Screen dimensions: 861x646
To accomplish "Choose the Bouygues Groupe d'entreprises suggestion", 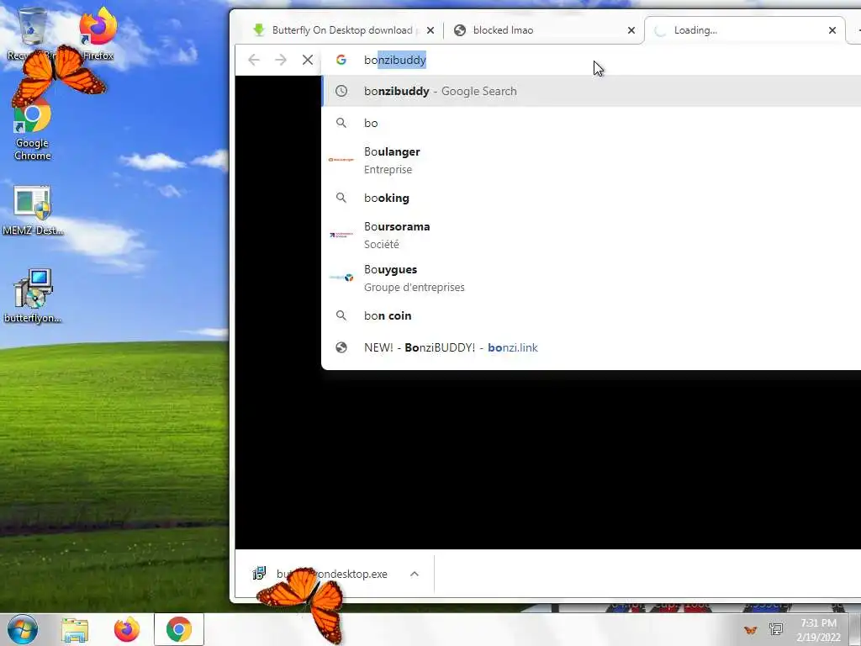I will tap(591, 278).
